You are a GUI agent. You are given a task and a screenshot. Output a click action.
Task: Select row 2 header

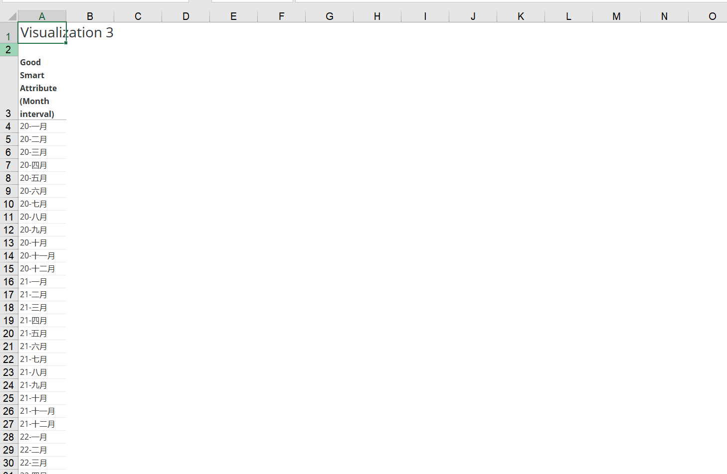point(8,50)
